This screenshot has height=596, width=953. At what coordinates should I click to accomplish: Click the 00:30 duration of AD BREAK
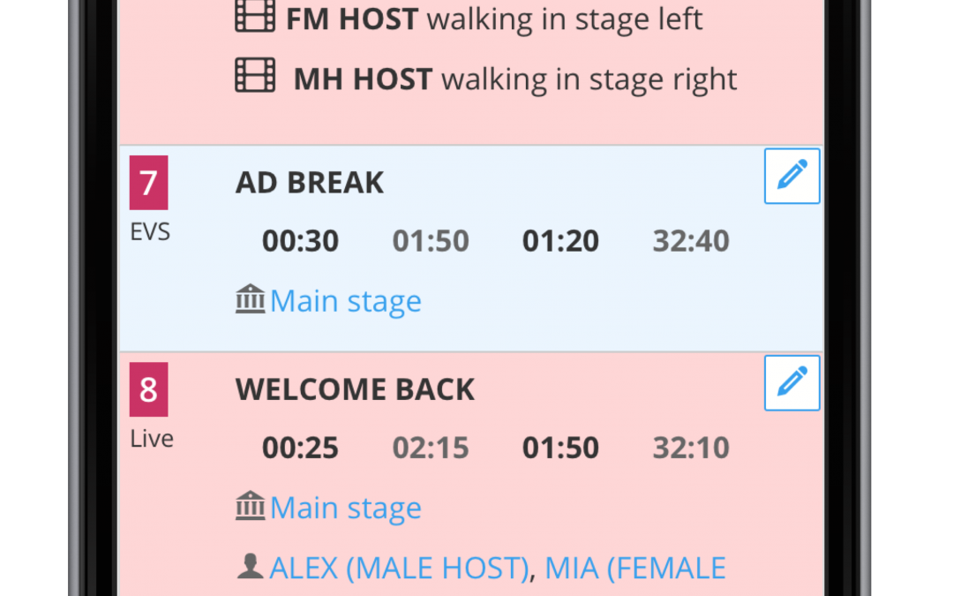[300, 241]
